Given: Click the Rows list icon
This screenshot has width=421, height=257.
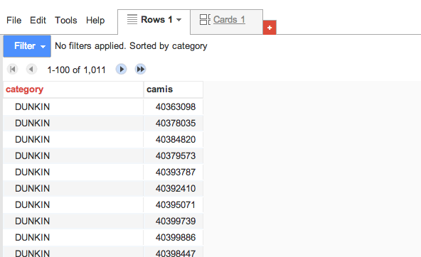Looking at the screenshot, I should [132, 19].
